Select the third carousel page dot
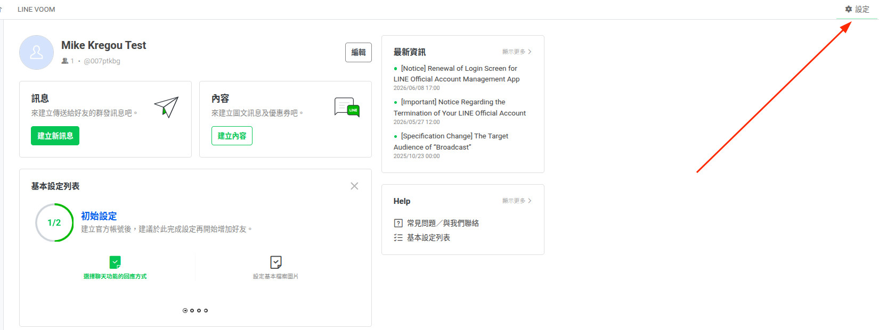This screenshot has width=879, height=330. pyautogui.click(x=199, y=310)
